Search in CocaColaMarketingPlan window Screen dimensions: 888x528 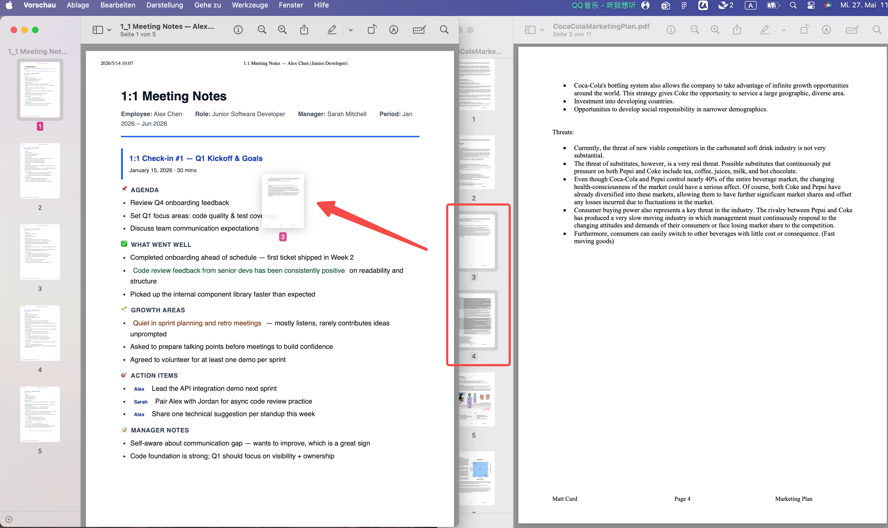coord(877,30)
